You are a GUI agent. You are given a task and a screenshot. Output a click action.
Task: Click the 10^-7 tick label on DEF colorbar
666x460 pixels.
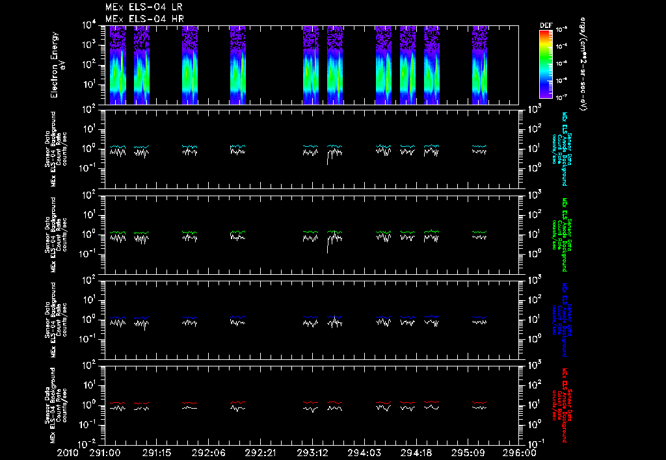562,97
